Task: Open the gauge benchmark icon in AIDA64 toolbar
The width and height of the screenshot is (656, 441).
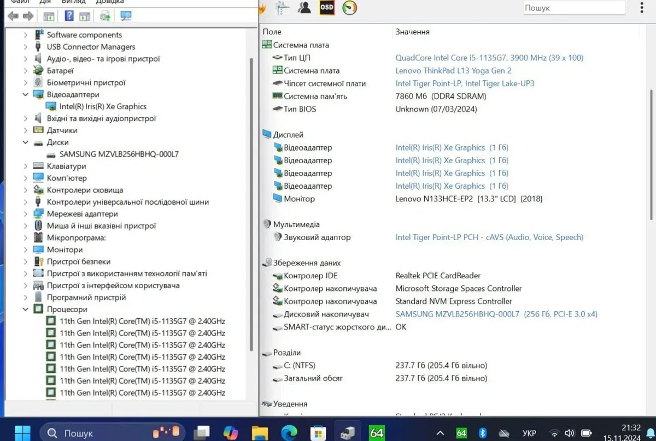Action: [349, 8]
